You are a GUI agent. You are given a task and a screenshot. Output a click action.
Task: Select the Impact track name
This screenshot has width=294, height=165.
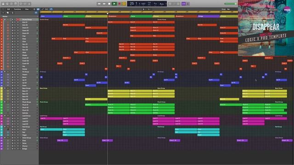pos(25,74)
